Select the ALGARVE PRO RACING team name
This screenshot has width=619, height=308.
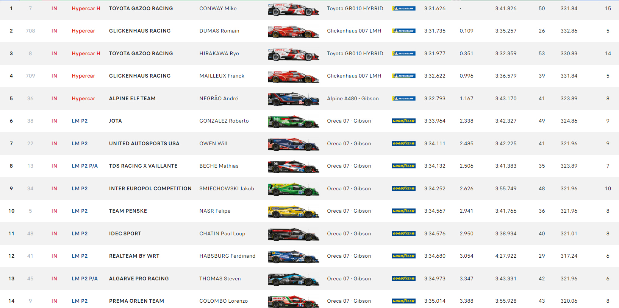click(139, 278)
